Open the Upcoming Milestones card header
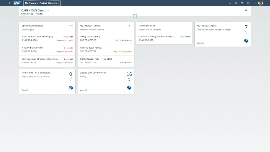The image size is (270, 152). [x=47, y=27]
